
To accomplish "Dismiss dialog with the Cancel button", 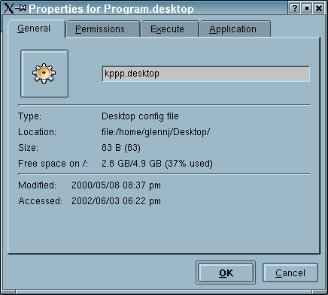I will (x=290, y=272).
